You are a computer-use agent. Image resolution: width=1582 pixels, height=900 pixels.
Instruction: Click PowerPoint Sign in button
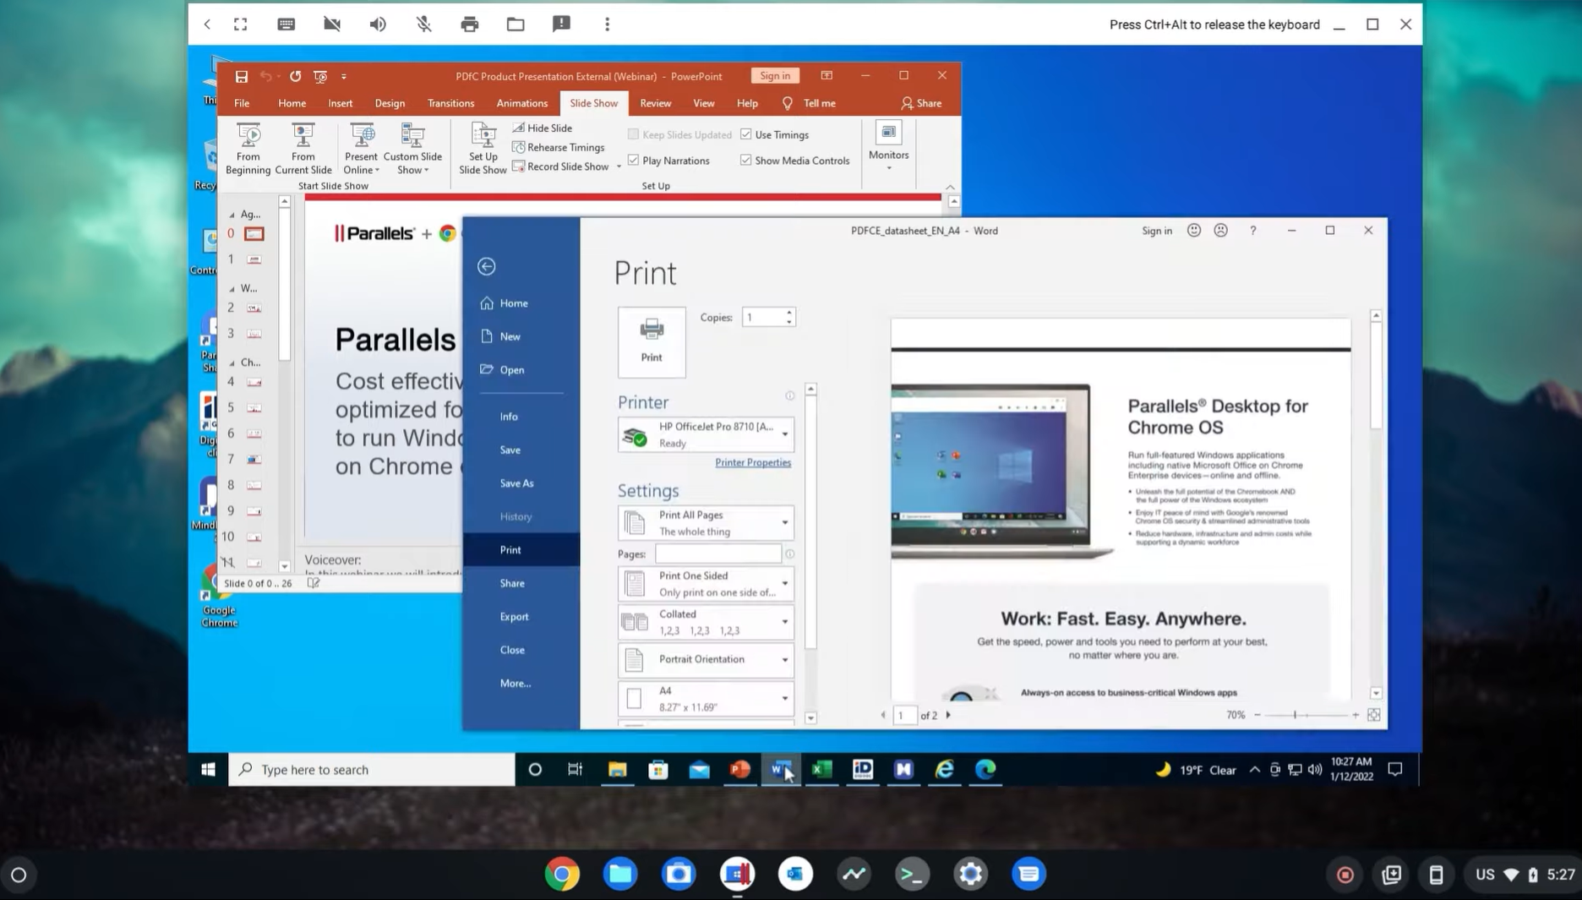[x=774, y=76]
